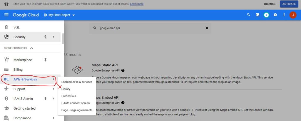Screen dimensions: 301x121
Task: Open the Learn more link
Action: 137,4
